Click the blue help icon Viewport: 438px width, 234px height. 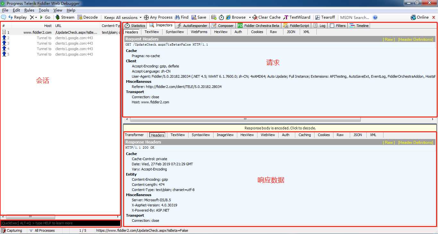point(375,17)
